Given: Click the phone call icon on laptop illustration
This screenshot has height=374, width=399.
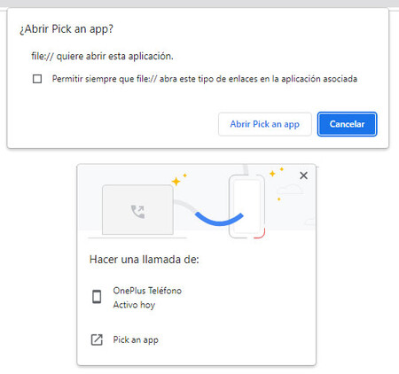Looking at the screenshot, I should tap(137, 211).
